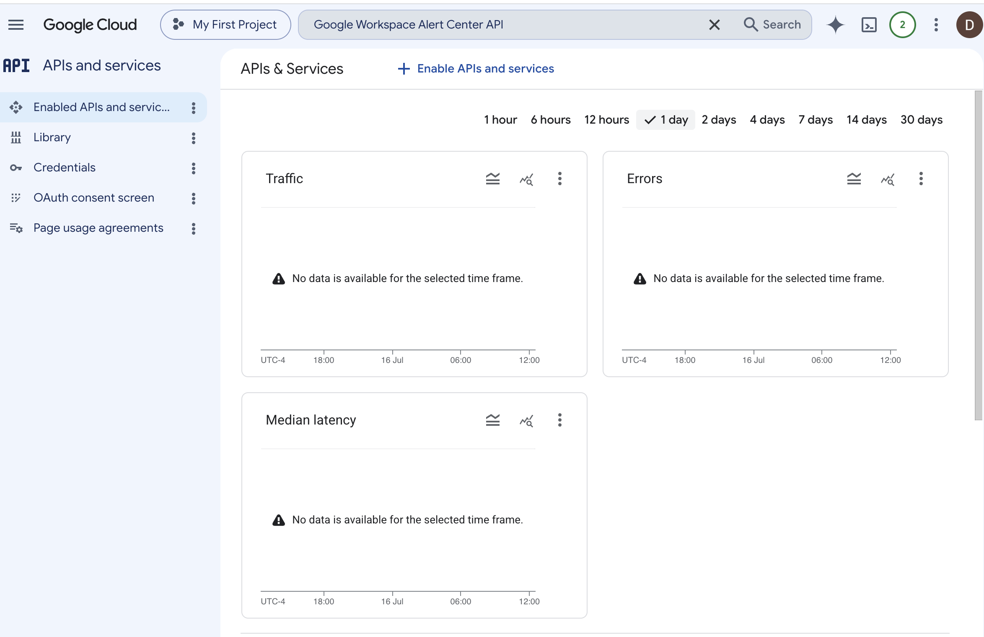
Task: Open Median latency chart more options menu
Action: (x=560, y=420)
